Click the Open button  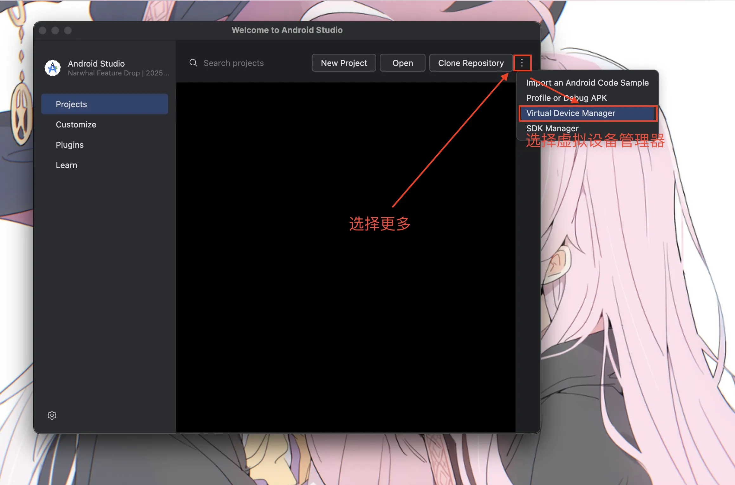pos(402,63)
